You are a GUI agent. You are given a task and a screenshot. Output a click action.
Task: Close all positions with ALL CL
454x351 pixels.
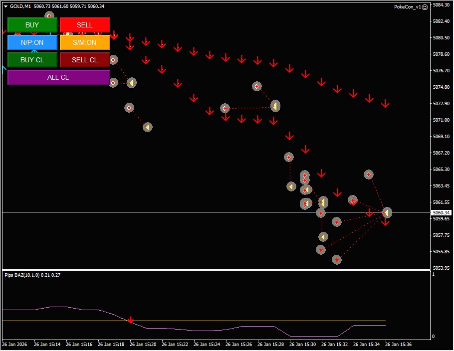[58, 77]
